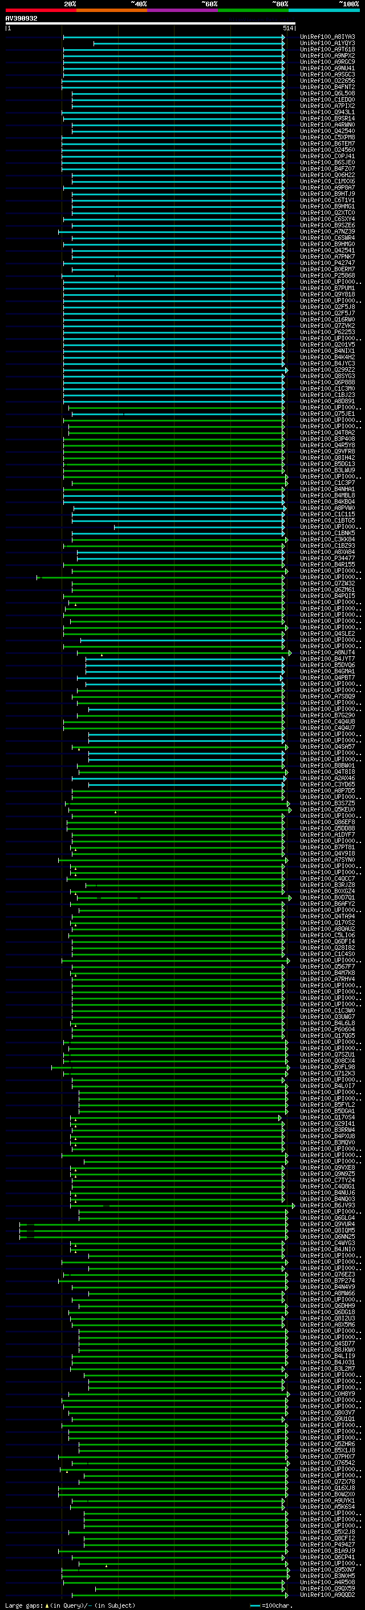The height and width of the screenshot is (1610, 365).
Task: Select hit label UniRef100_O22656
Action: pyautogui.click(x=327, y=81)
